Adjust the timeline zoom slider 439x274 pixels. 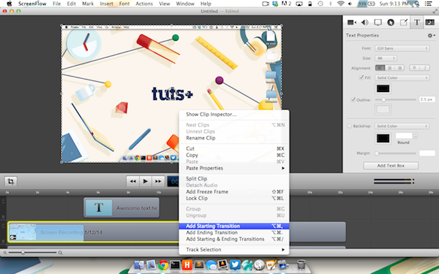click(23, 253)
